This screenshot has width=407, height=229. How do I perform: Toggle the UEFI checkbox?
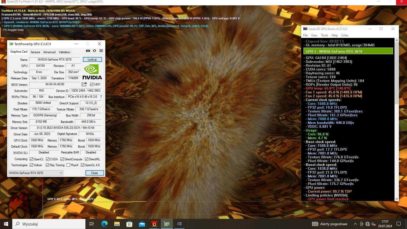pos(92,84)
